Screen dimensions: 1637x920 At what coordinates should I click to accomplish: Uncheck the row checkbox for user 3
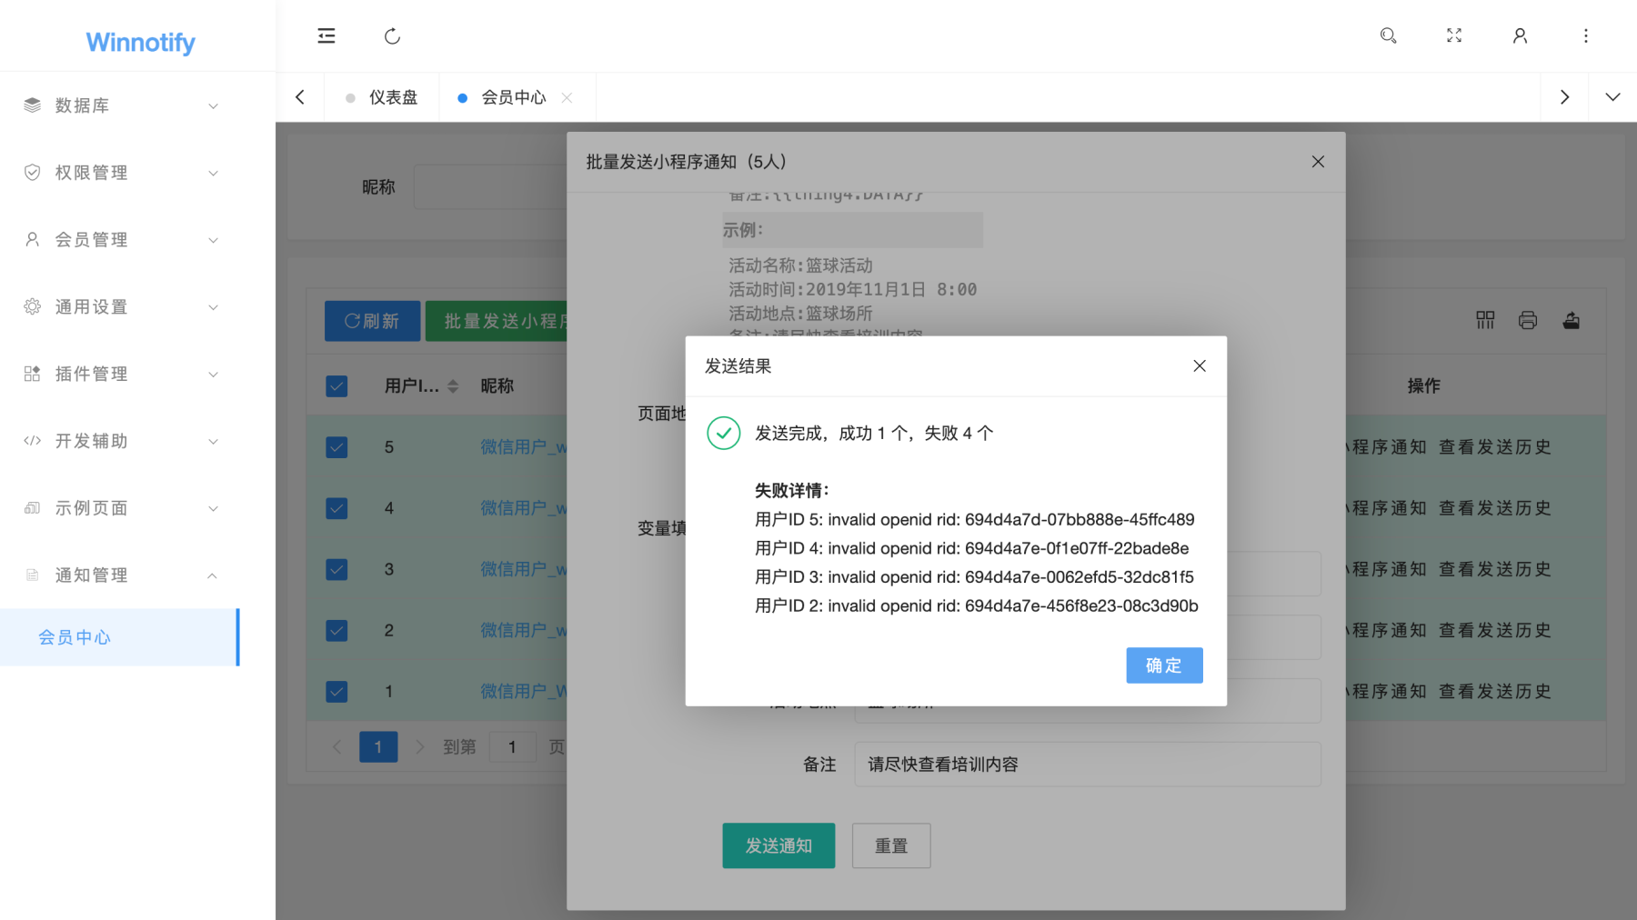click(x=336, y=569)
